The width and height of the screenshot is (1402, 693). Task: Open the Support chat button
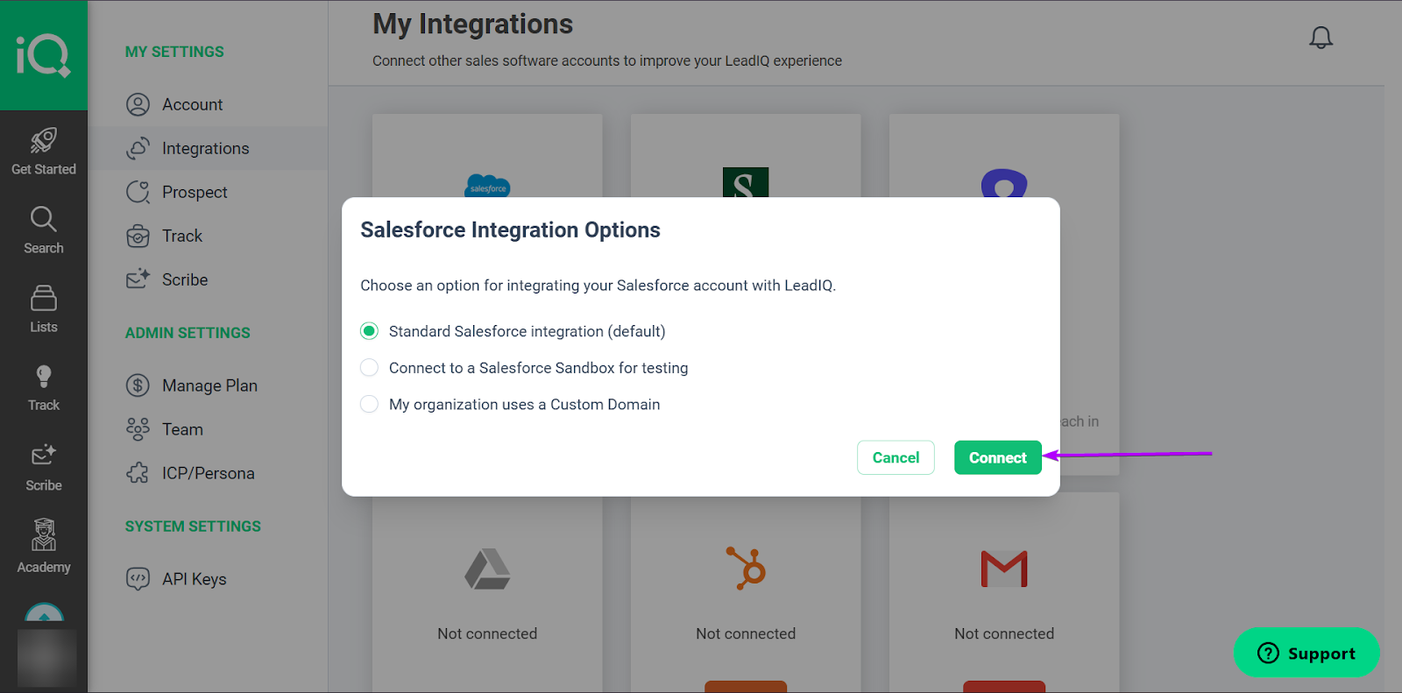click(x=1306, y=653)
